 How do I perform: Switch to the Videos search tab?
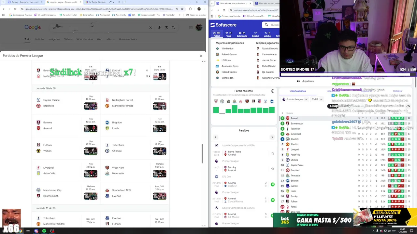[68, 39]
